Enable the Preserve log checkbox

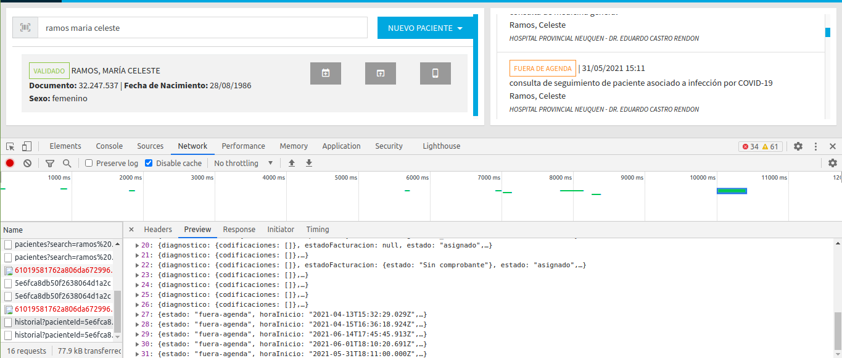pos(89,163)
